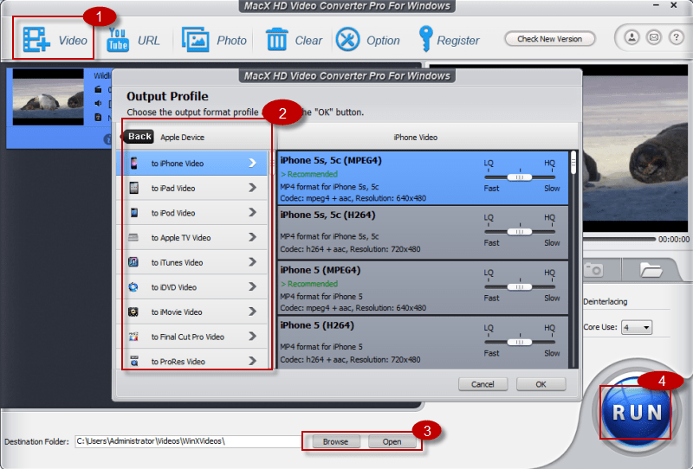
Task: Confirm Output Profile with OK
Action: pos(541,384)
